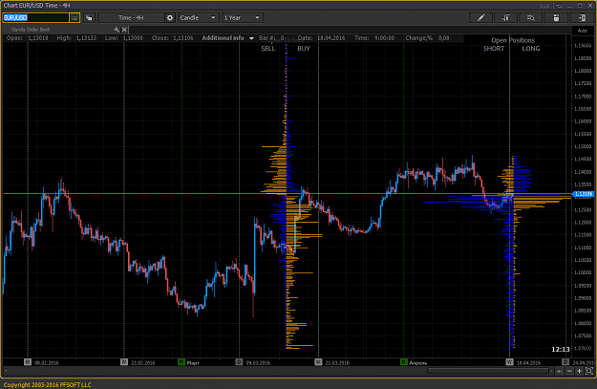Open the symbol lookup button beside EUR/USD
Image resolution: width=597 pixels, height=389 pixels.
point(75,17)
